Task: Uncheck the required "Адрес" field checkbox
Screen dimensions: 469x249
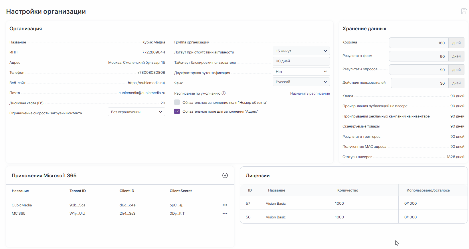Action: tap(177, 111)
